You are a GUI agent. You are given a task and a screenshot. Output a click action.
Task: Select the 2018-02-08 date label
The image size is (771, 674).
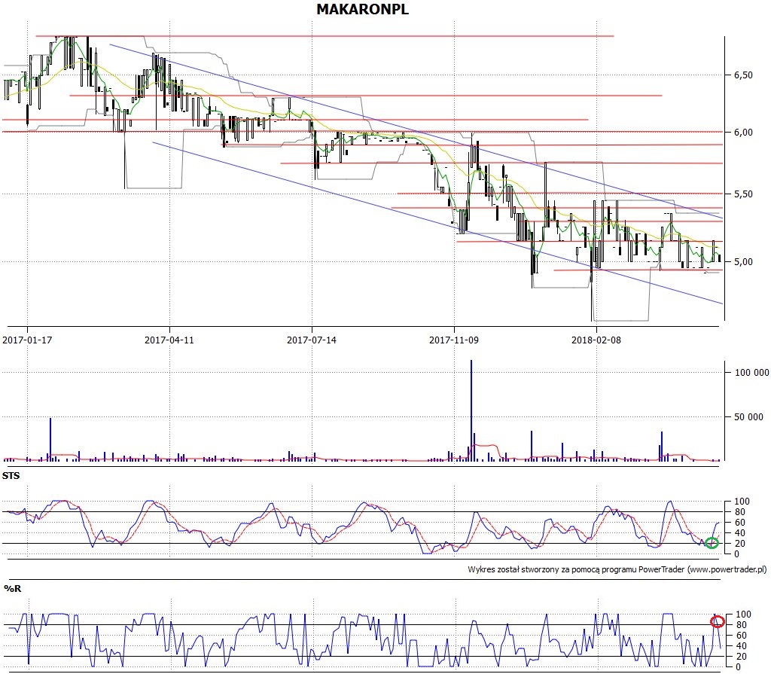[596, 340]
